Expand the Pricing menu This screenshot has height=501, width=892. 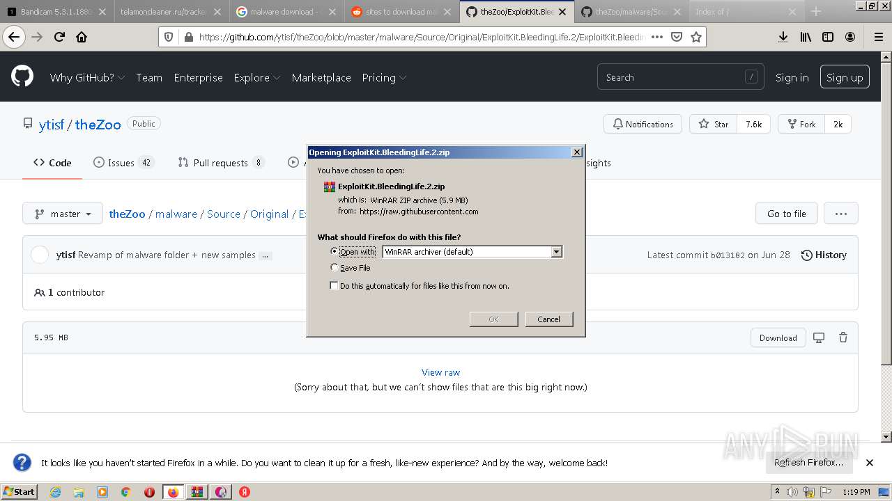click(x=384, y=77)
